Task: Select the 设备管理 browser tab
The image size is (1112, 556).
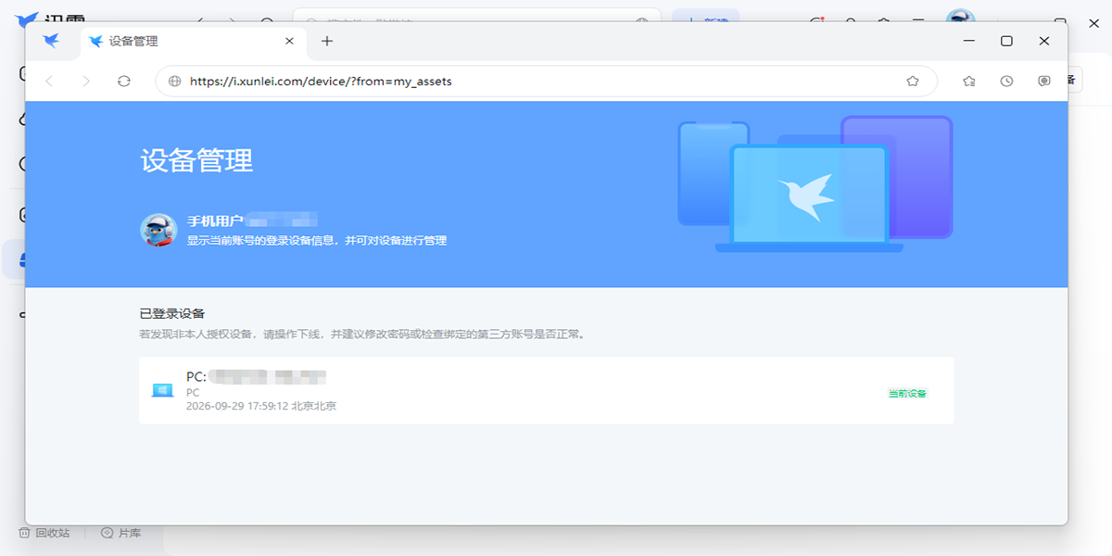Action: [193, 41]
